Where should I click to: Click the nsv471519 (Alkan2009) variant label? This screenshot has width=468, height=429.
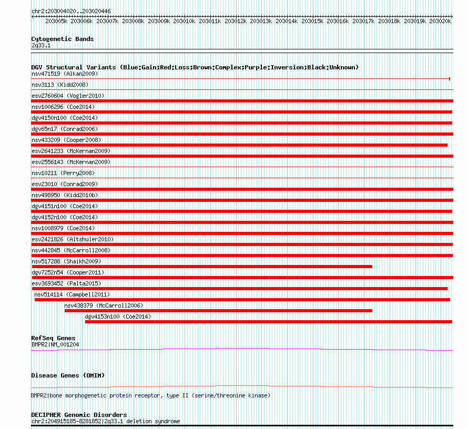65,74
